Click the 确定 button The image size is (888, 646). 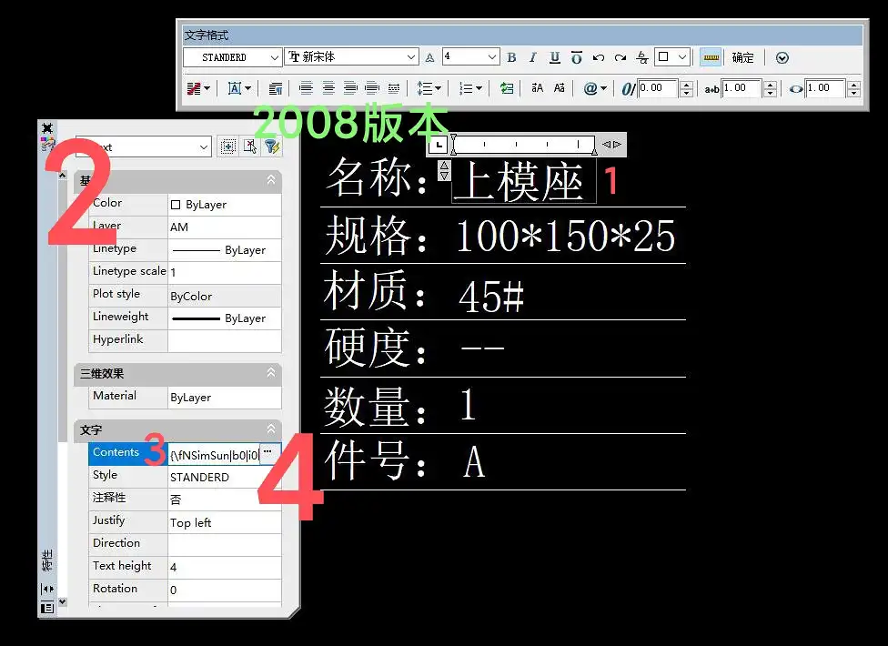click(743, 57)
